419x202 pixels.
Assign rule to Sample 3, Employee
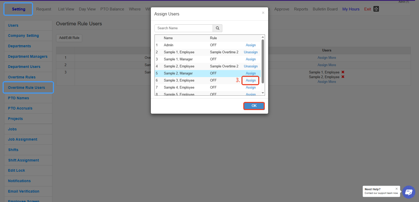(x=251, y=80)
